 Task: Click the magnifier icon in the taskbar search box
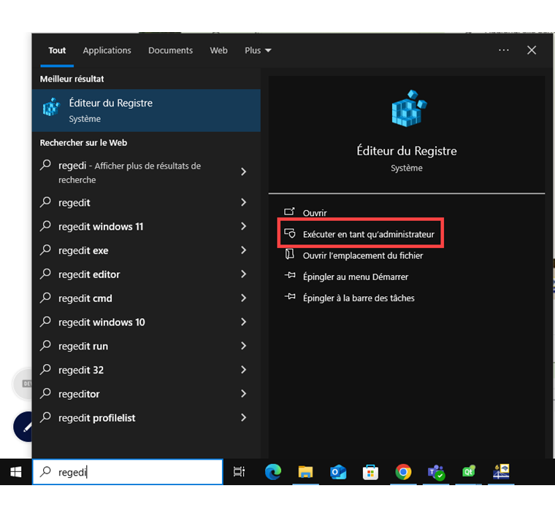46,472
